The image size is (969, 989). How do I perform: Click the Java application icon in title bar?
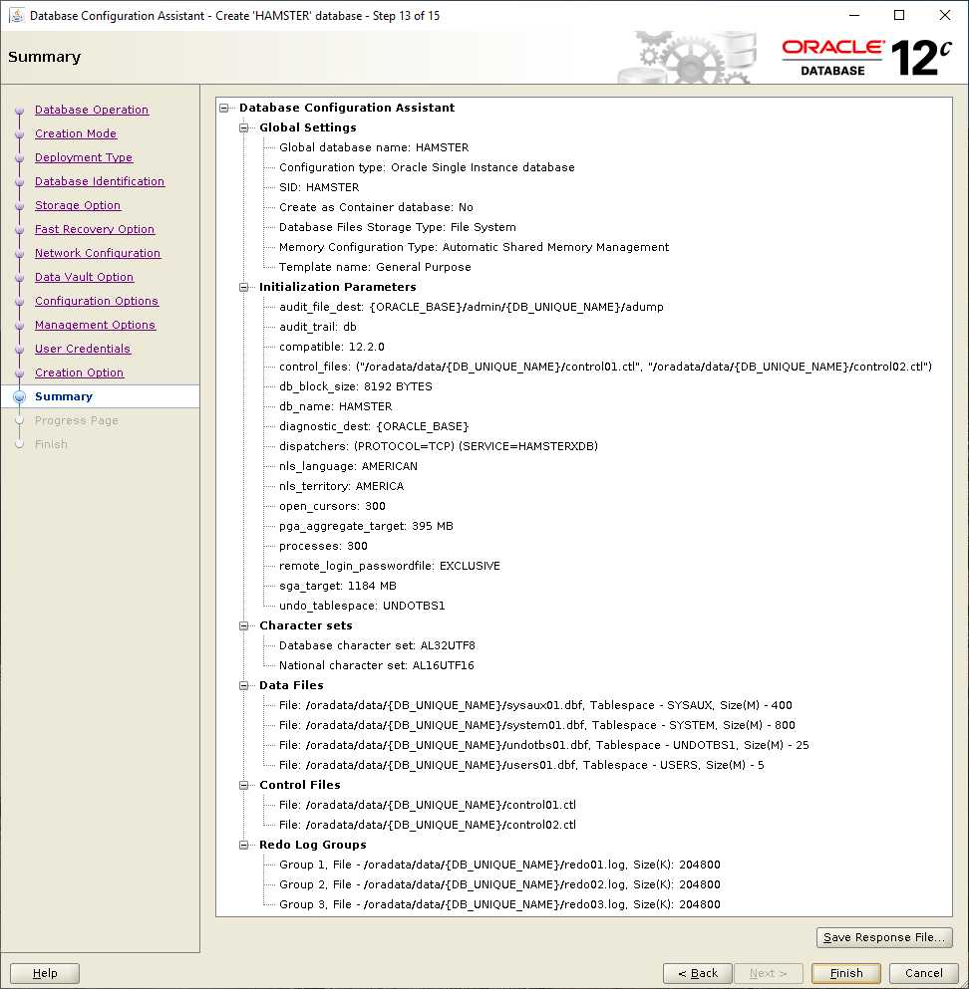[x=16, y=15]
